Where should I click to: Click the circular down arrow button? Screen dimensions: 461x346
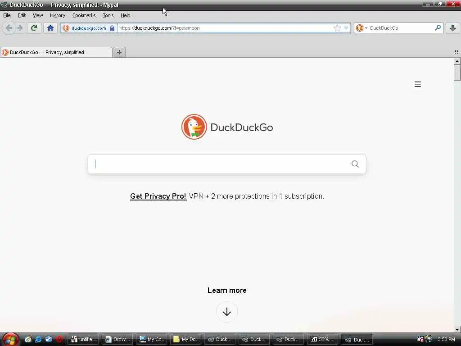(227, 312)
